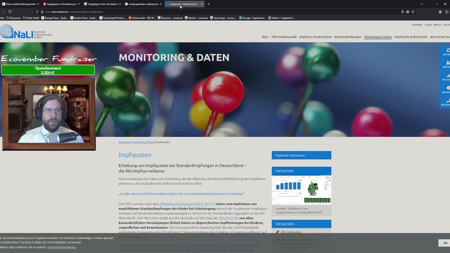The height and width of the screenshot is (253, 450).
Task: Close the 'Impfquoten » Monitoring' tab
Action: click(x=201, y=4)
